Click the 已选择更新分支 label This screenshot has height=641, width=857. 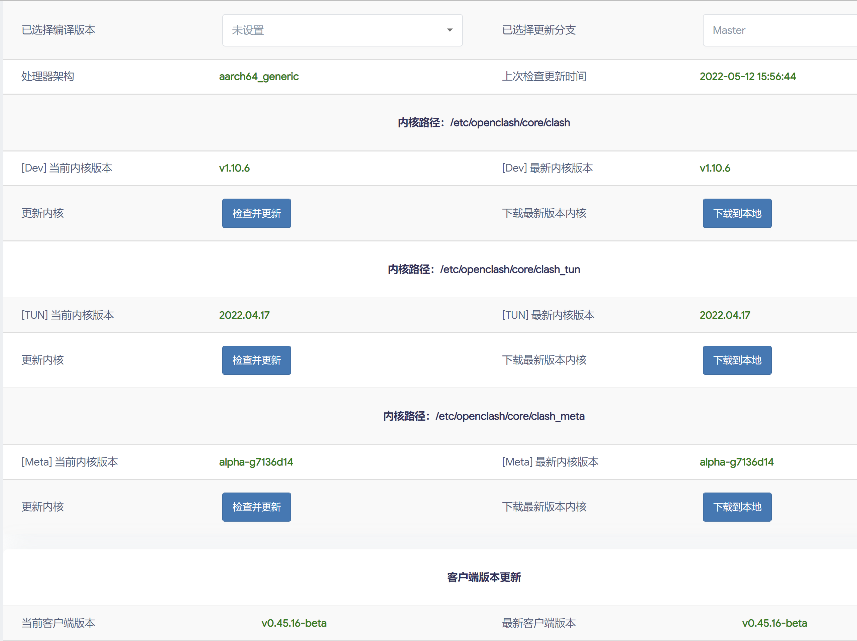539,30
